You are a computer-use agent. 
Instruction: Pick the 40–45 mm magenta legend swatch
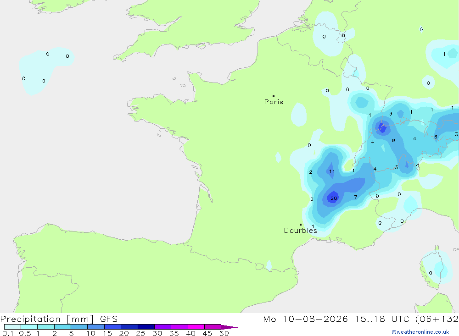click(196, 327)
